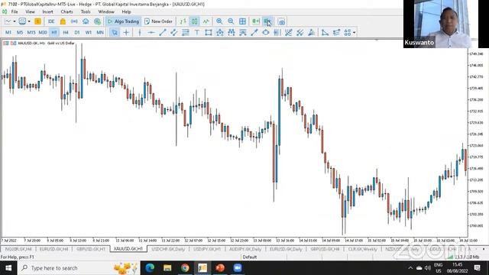The image size is (489, 275).
Task: Select the crosshair cursor tool
Action: (x=126, y=32)
